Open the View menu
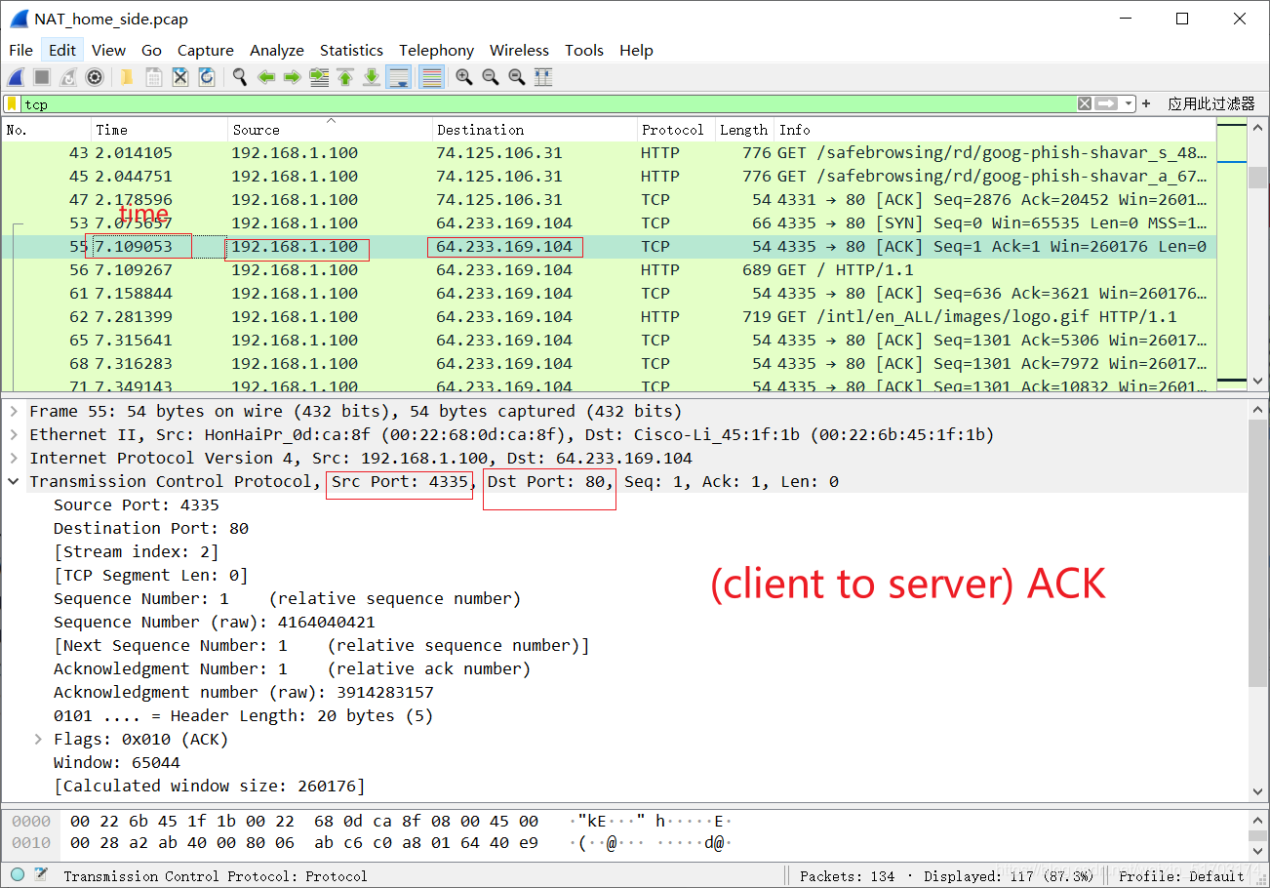 click(x=108, y=50)
